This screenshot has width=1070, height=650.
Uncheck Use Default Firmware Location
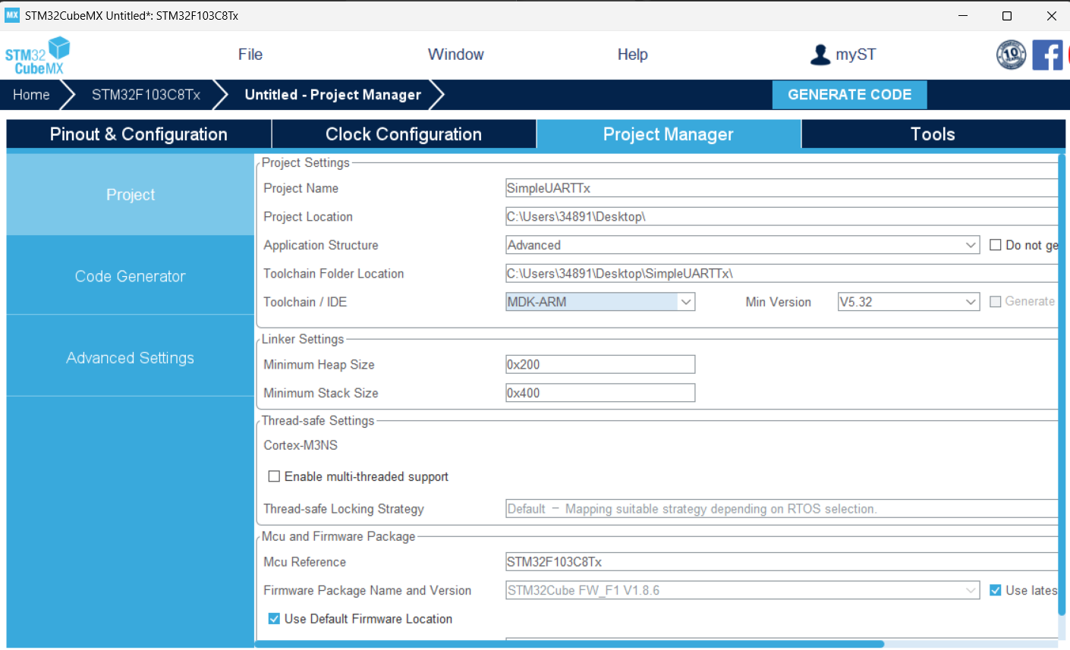274,619
